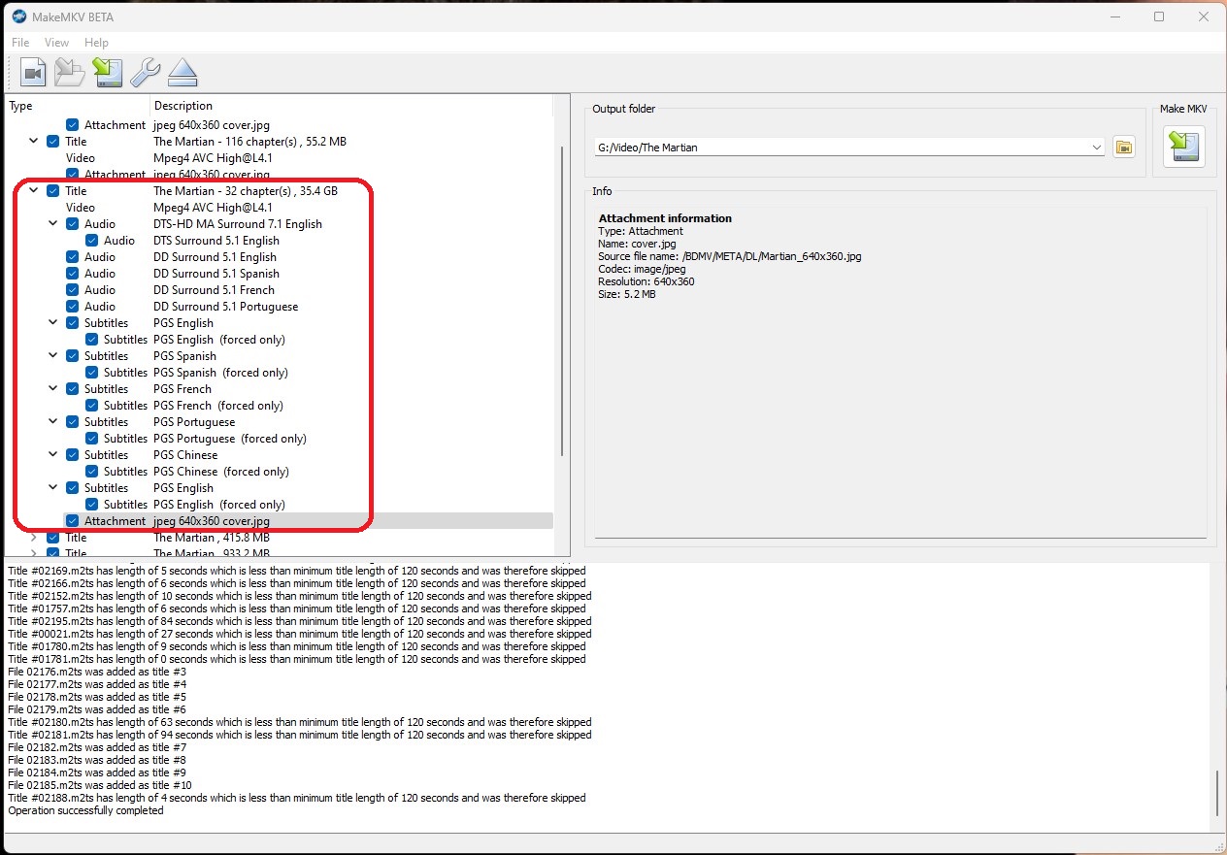Click the Make MKV button
This screenshot has height=855, width=1227.
click(x=1184, y=148)
